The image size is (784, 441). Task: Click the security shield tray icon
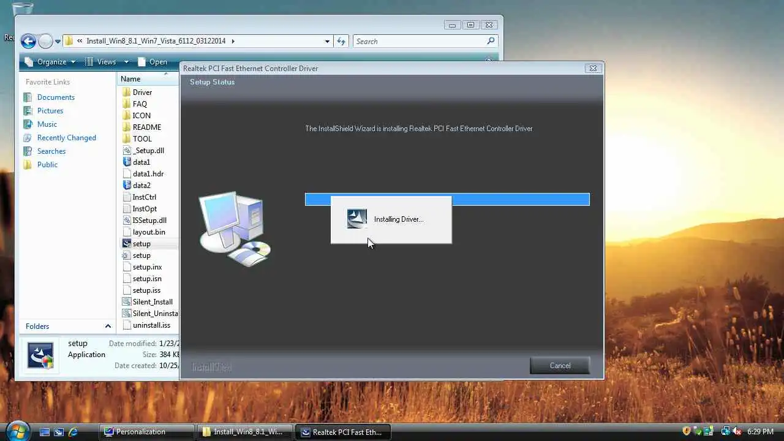coord(687,431)
